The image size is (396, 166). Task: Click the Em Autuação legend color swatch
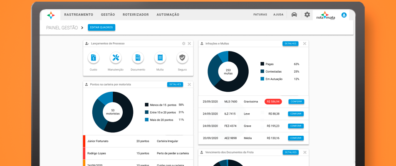click(x=262, y=79)
